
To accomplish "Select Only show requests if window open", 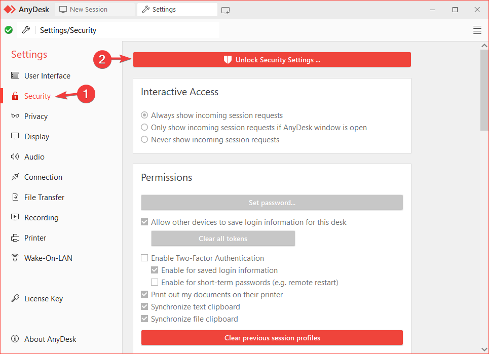I will (x=144, y=128).
